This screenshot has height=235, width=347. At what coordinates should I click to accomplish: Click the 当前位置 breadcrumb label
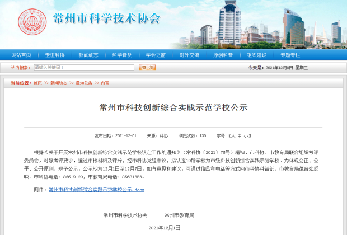(x=21, y=83)
